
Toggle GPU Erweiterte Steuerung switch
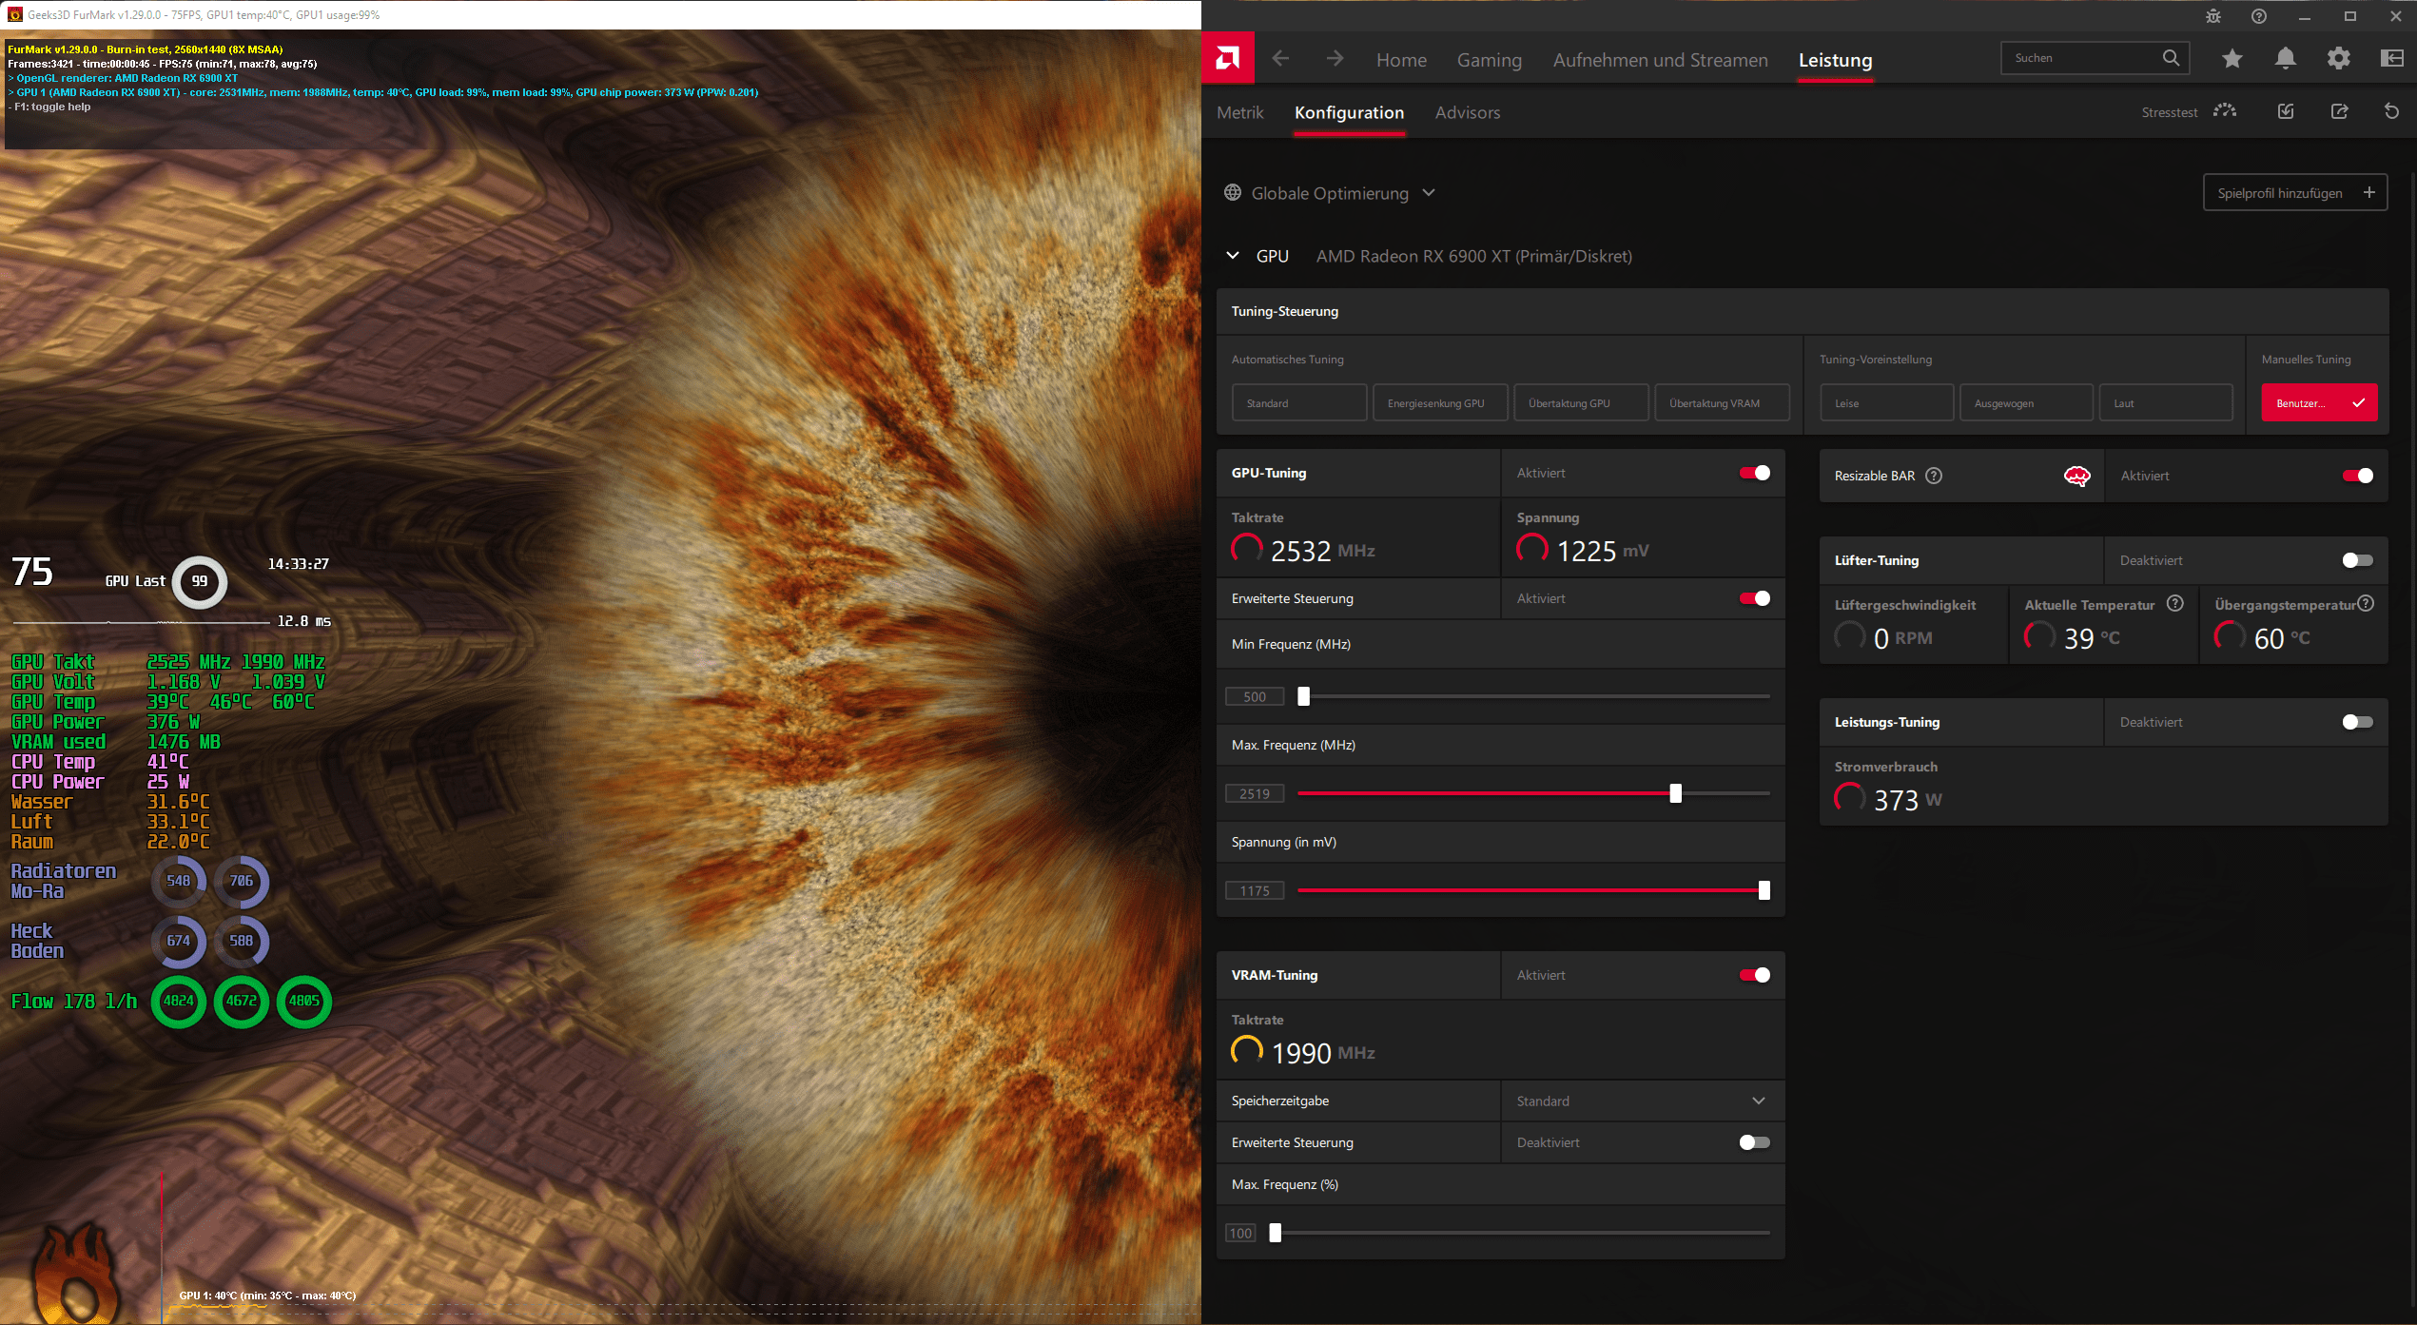click(1754, 598)
